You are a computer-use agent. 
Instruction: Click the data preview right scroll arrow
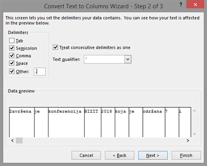coord(188,140)
